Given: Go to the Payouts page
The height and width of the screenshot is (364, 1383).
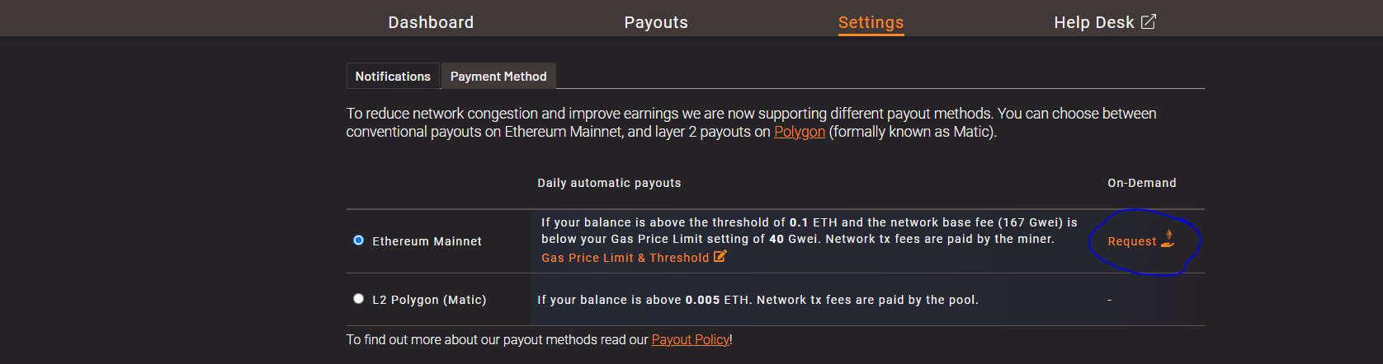Looking at the screenshot, I should click(656, 22).
